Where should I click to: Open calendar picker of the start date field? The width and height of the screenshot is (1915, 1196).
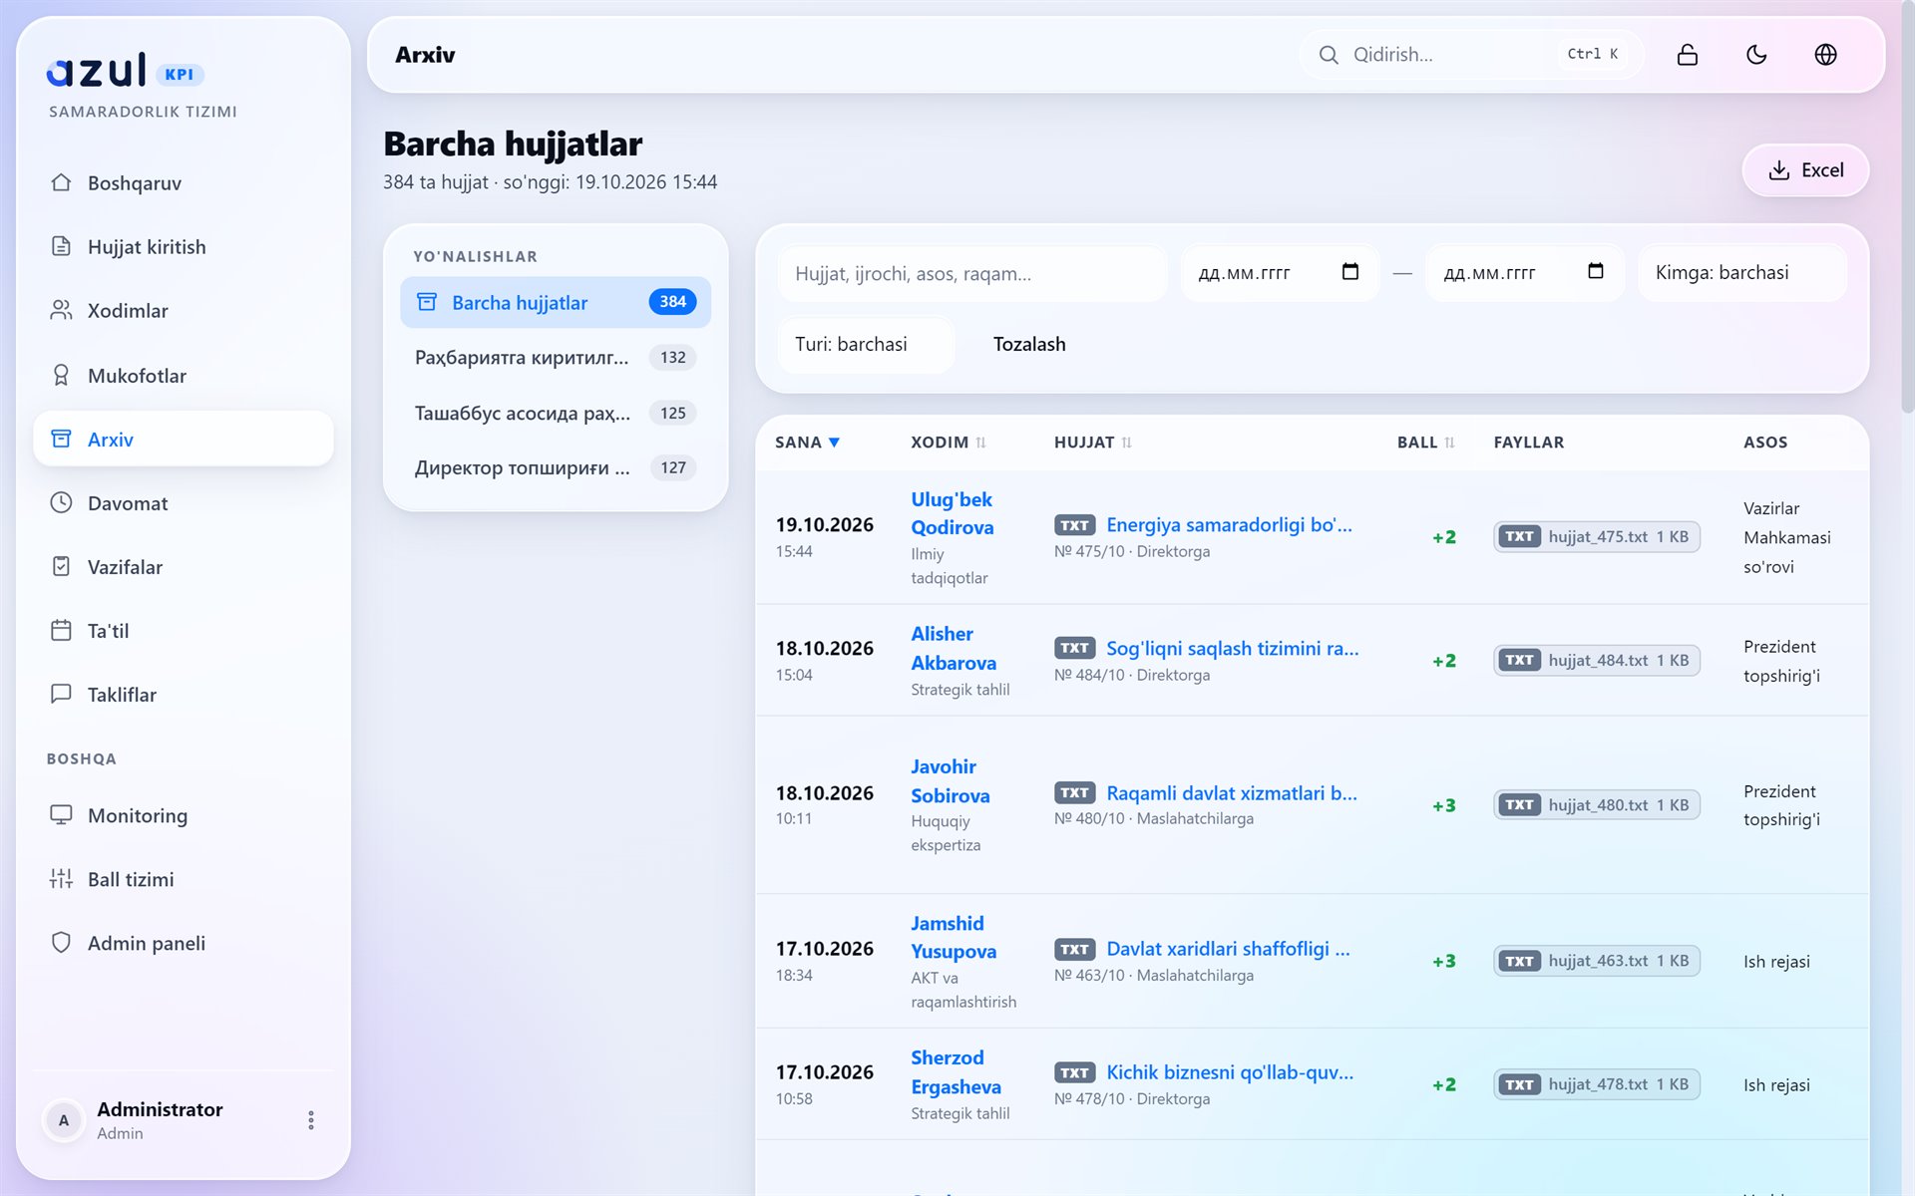click(1350, 271)
